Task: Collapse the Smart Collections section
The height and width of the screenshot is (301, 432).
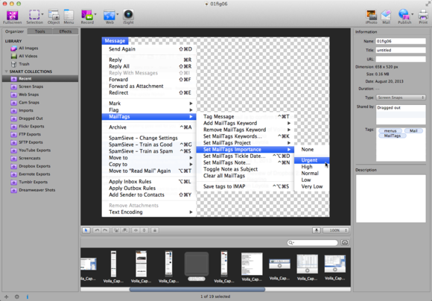Action: click(6, 72)
